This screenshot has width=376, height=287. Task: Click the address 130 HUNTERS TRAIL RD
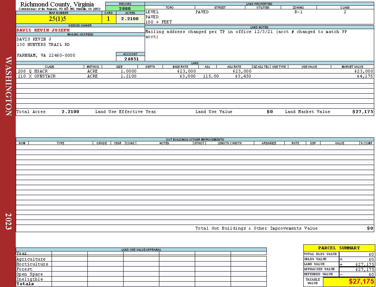pos(43,45)
